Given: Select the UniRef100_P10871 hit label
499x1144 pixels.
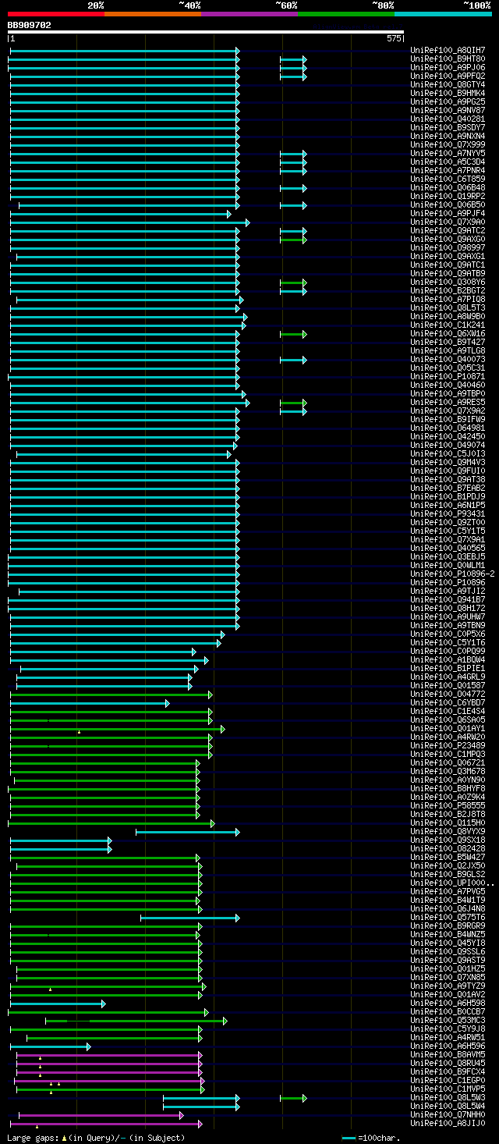Looking at the screenshot, I should [x=448, y=376].
